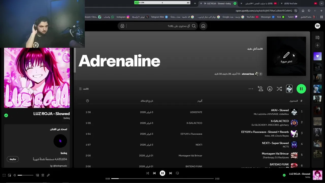Click the playlist cover preview icon beside shuffle
Screen dimensions: 325x183
click(x=289, y=89)
